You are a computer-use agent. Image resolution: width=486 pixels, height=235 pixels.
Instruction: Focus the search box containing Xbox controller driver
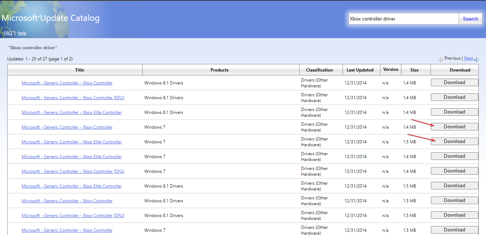(403, 19)
